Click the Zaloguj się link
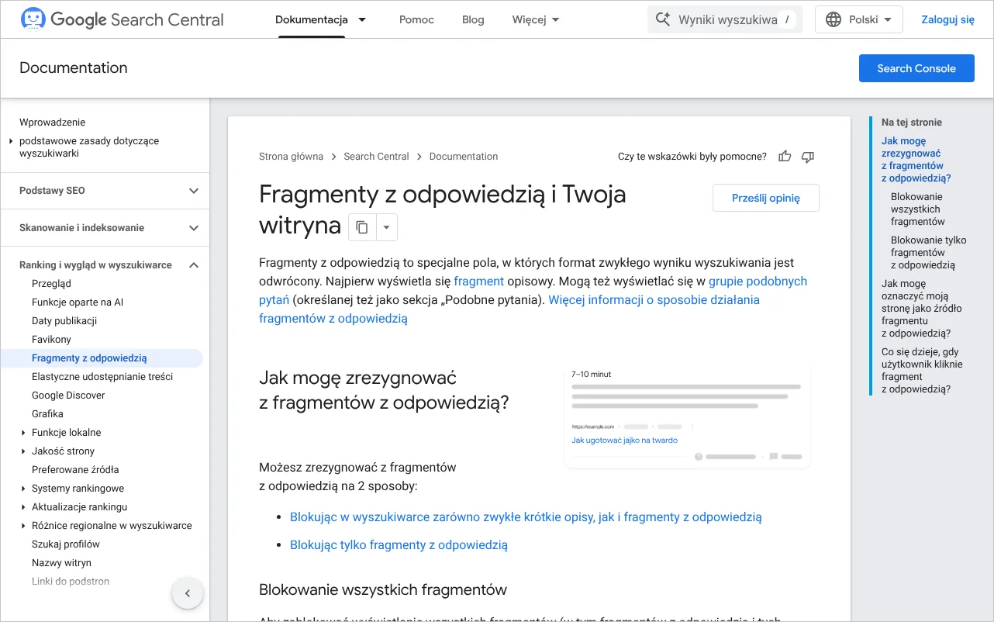Image resolution: width=994 pixels, height=622 pixels. (x=947, y=19)
